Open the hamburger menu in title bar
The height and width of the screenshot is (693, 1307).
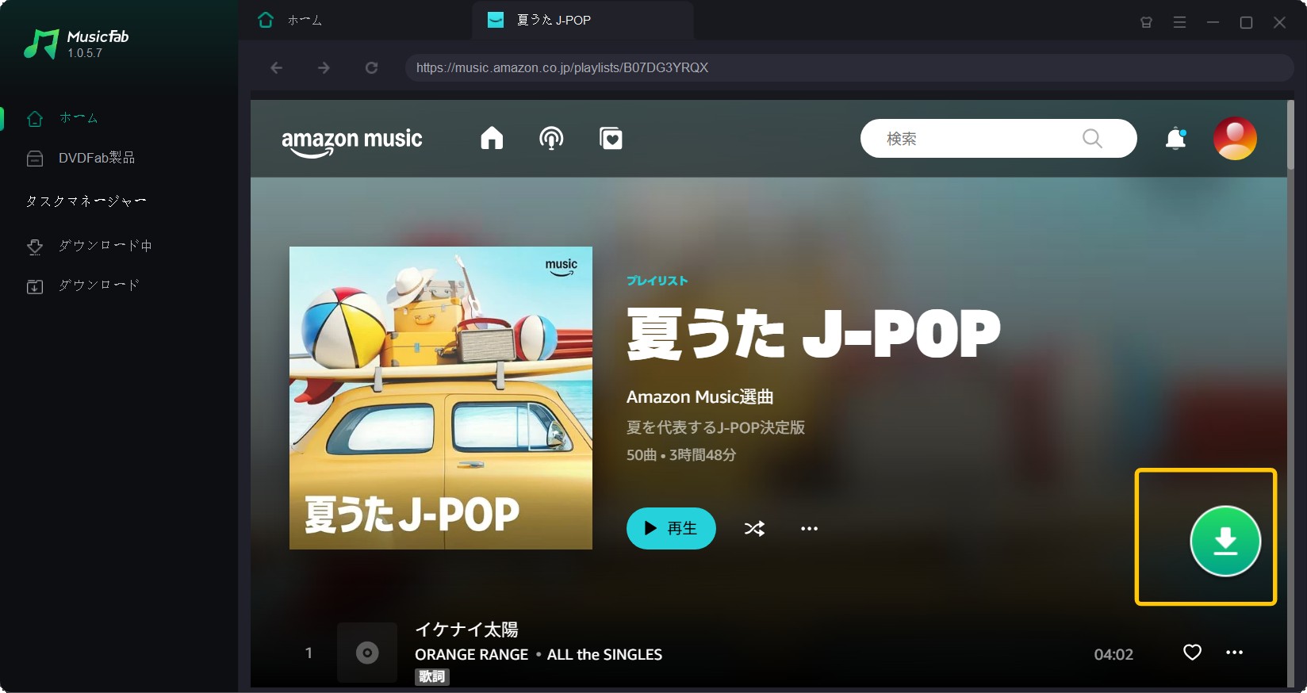tap(1179, 22)
